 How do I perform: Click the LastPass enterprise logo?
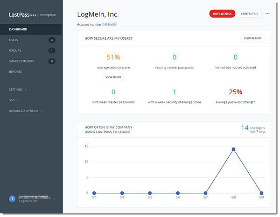32,14
